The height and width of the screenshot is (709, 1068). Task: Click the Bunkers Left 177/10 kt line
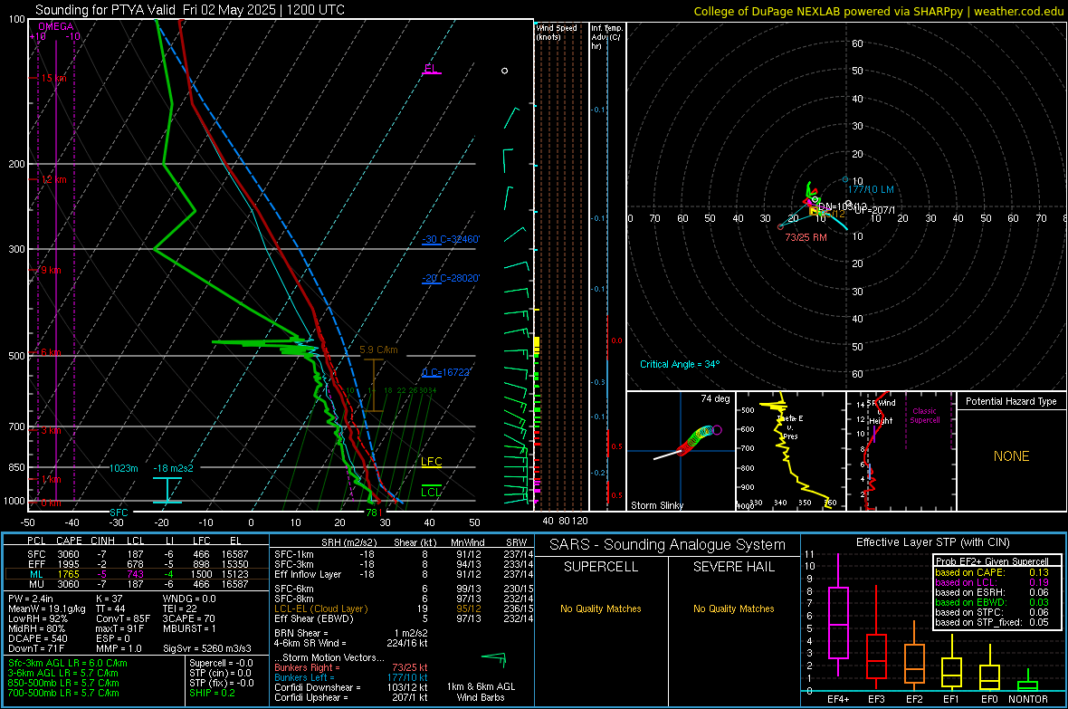pos(351,677)
